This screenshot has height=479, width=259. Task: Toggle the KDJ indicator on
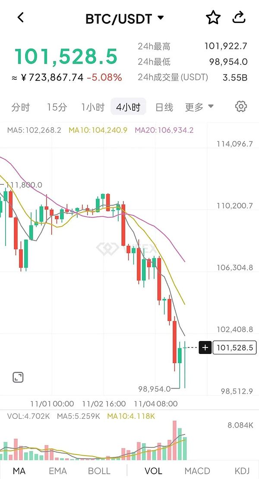tap(242, 471)
